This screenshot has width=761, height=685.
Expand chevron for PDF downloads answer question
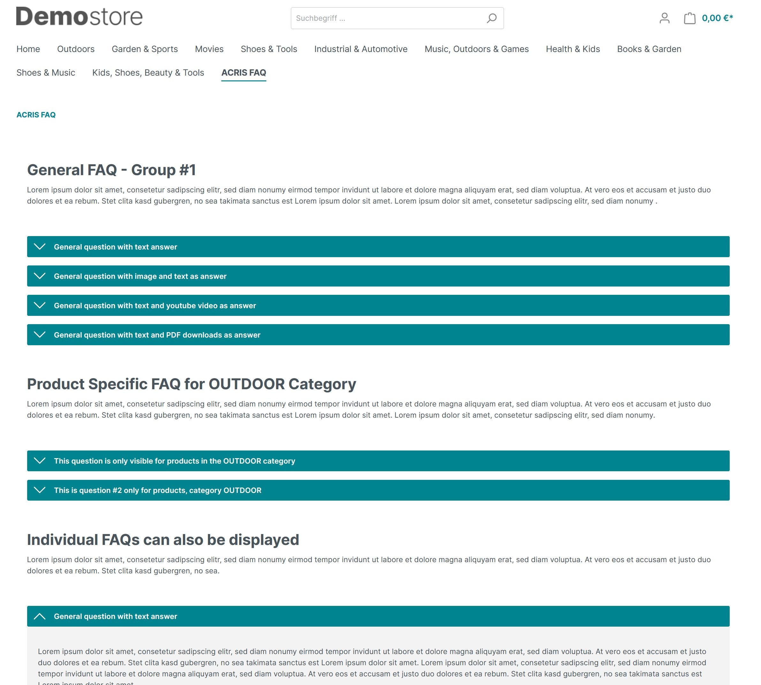click(40, 335)
